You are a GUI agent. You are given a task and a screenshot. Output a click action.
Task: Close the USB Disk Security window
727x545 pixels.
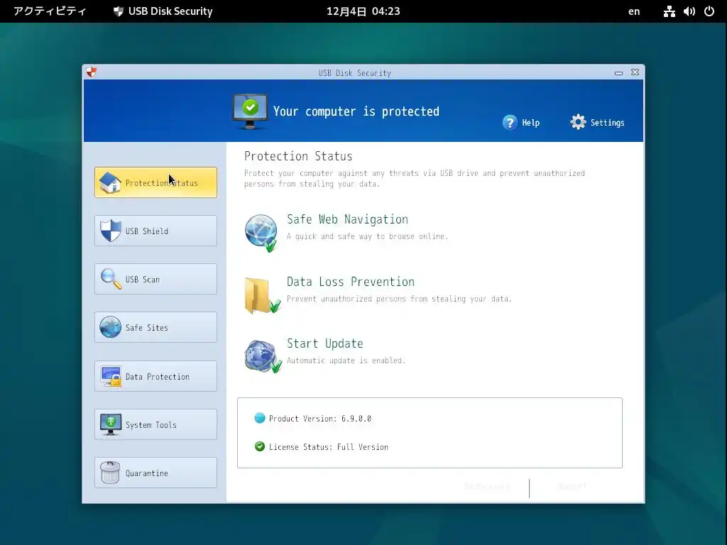tap(635, 72)
